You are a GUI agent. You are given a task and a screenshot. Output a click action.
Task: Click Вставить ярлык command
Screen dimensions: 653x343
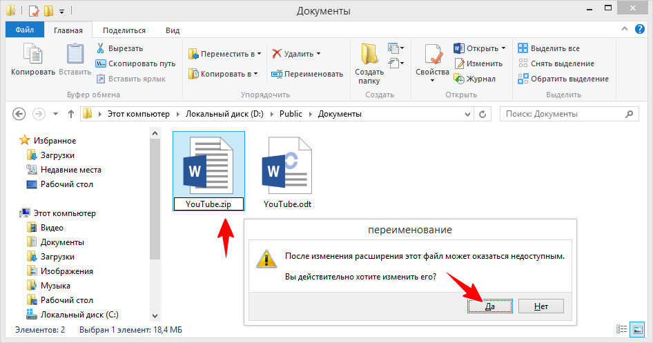tap(130, 79)
